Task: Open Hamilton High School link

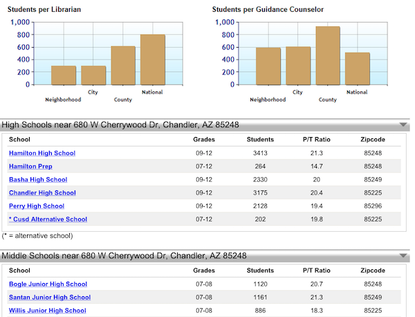Action: (x=42, y=153)
